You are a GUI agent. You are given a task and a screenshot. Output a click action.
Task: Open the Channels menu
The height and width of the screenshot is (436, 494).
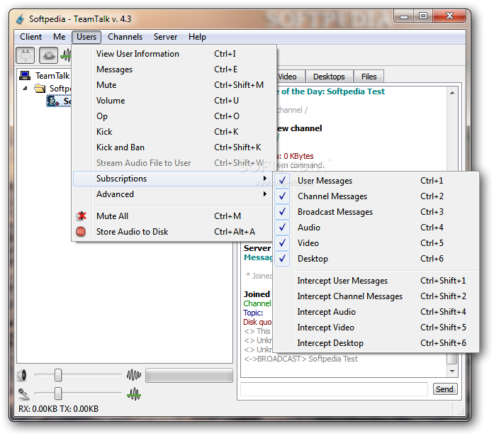click(x=125, y=37)
